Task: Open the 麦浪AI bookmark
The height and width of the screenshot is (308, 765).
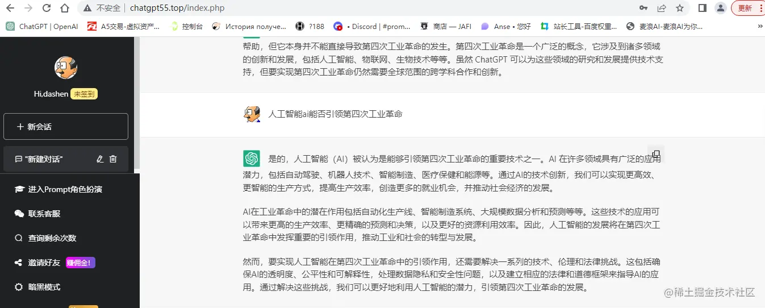Action: click(664, 26)
